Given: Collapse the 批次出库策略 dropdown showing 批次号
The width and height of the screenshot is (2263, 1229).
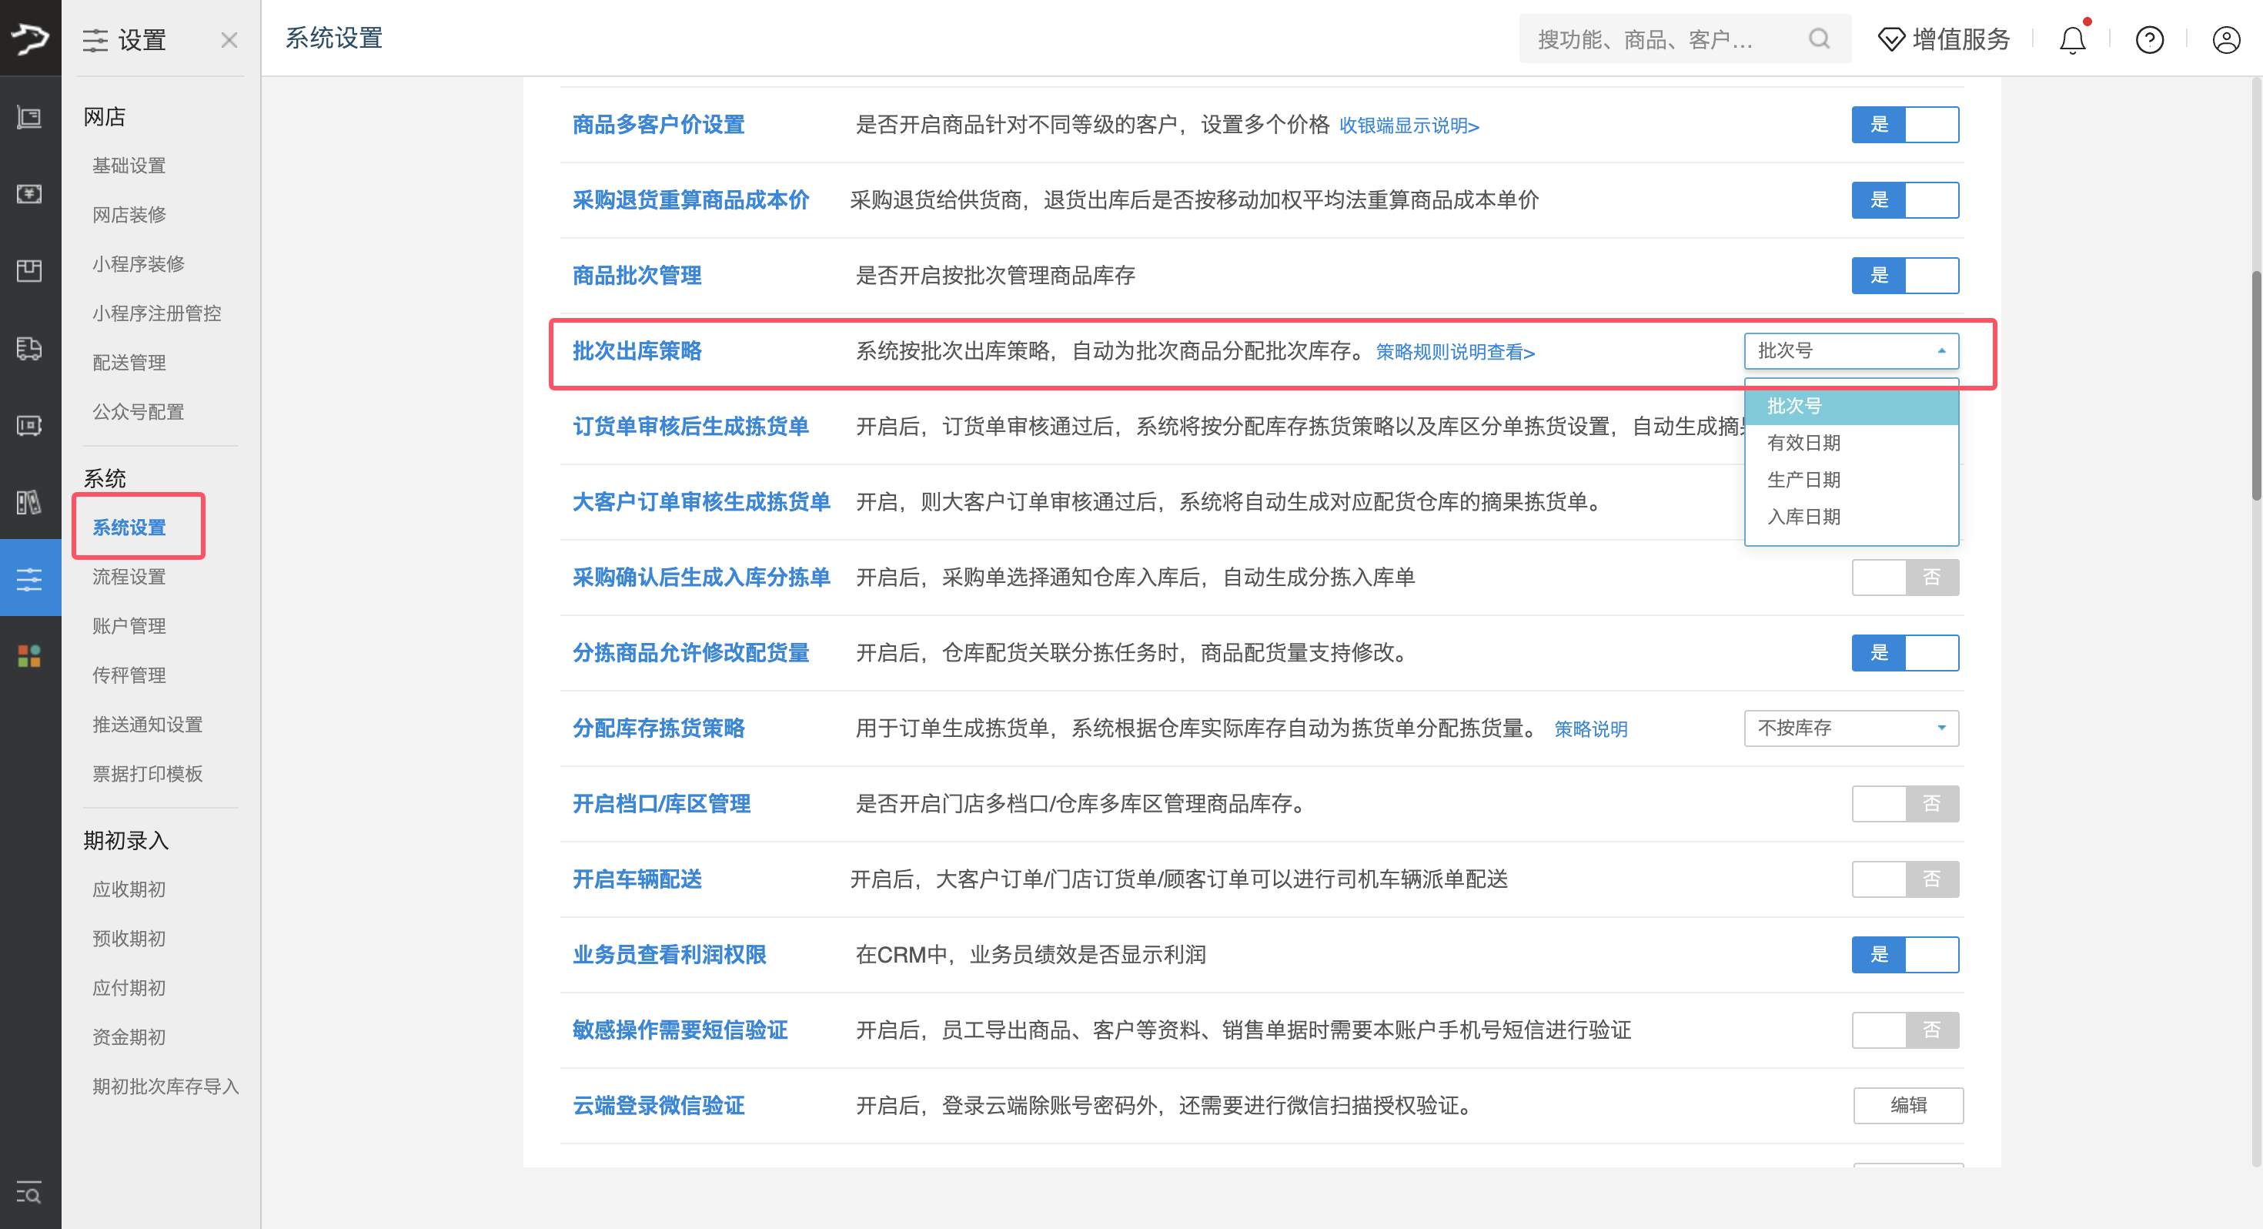Looking at the screenshot, I should 1851,351.
